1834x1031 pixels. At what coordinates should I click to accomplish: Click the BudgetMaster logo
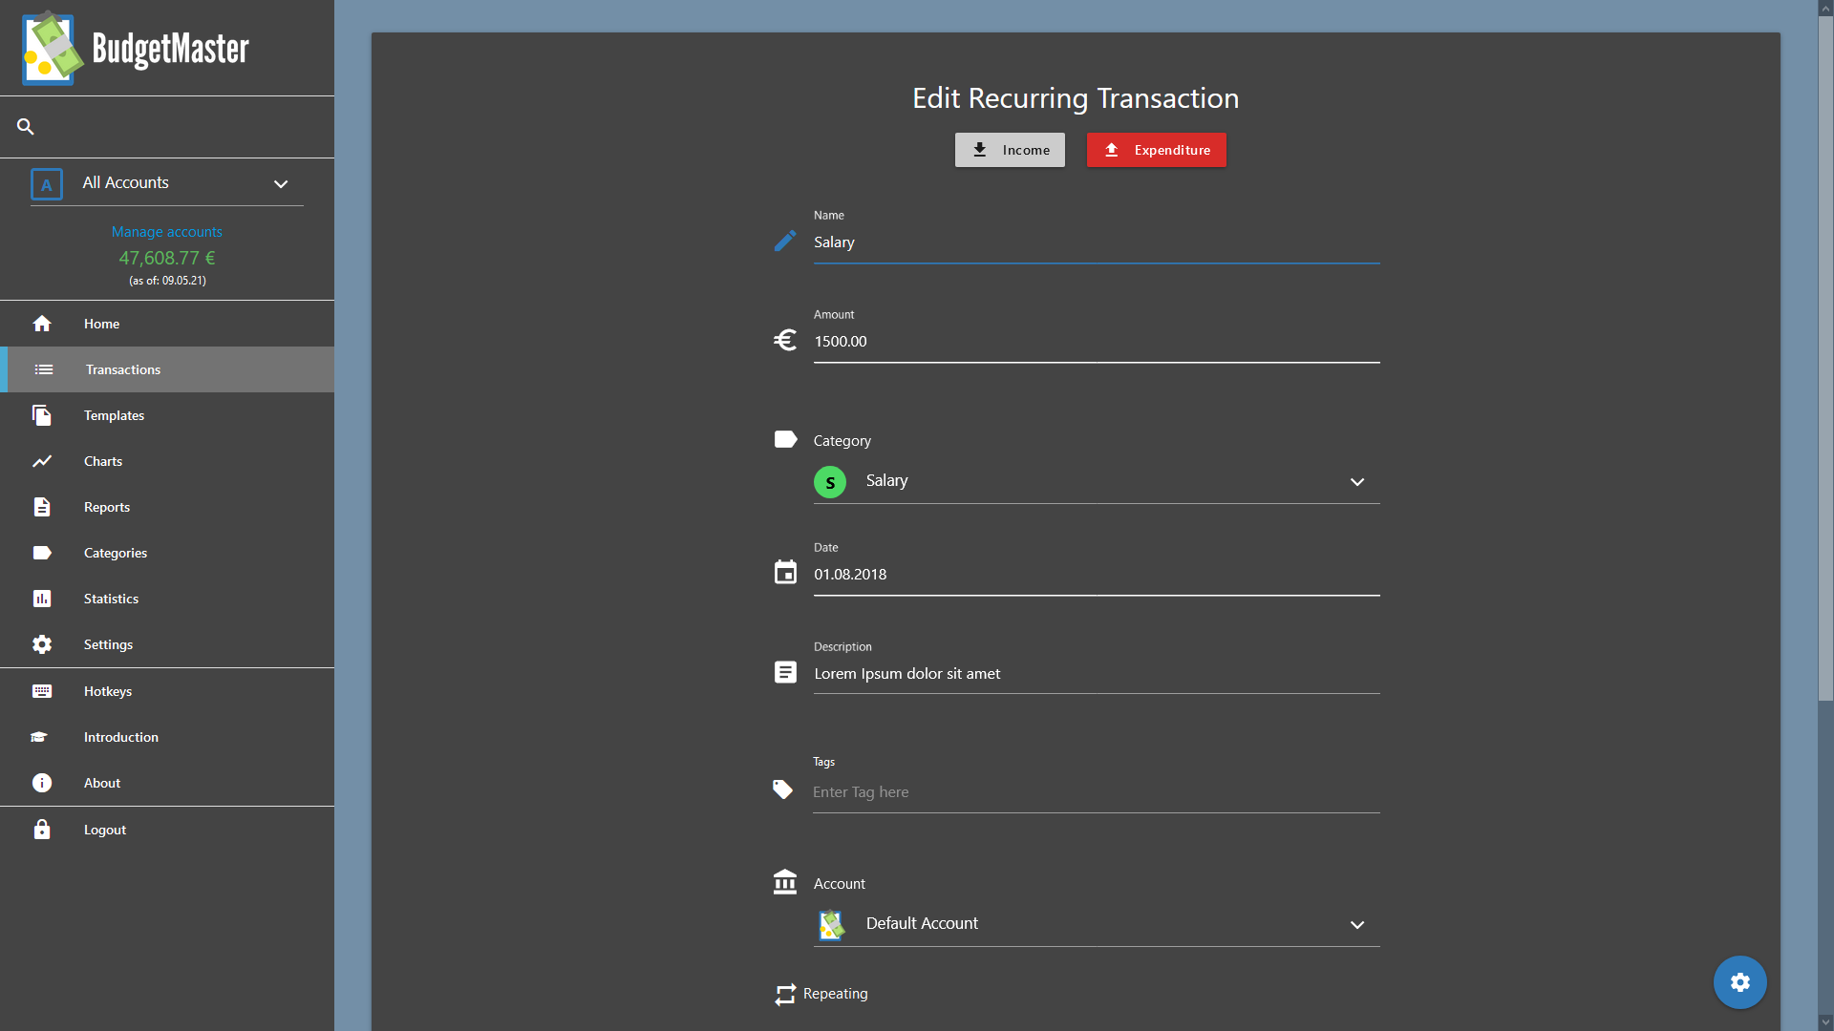coord(135,48)
